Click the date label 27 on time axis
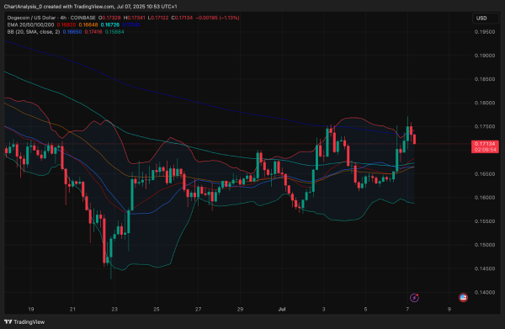Viewport: 505px width, 329px height. click(199, 309)
